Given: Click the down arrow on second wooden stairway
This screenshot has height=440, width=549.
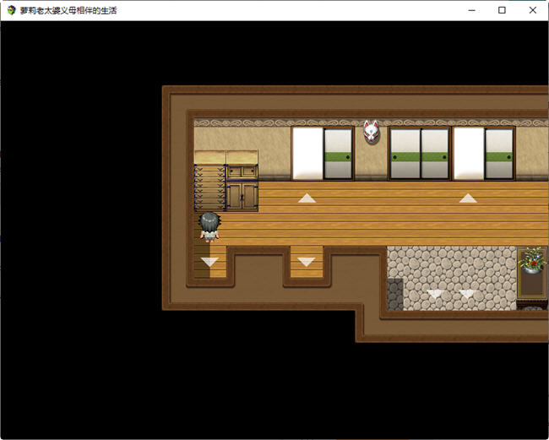Looking at the screenshot, I should [x=307, y=262].
